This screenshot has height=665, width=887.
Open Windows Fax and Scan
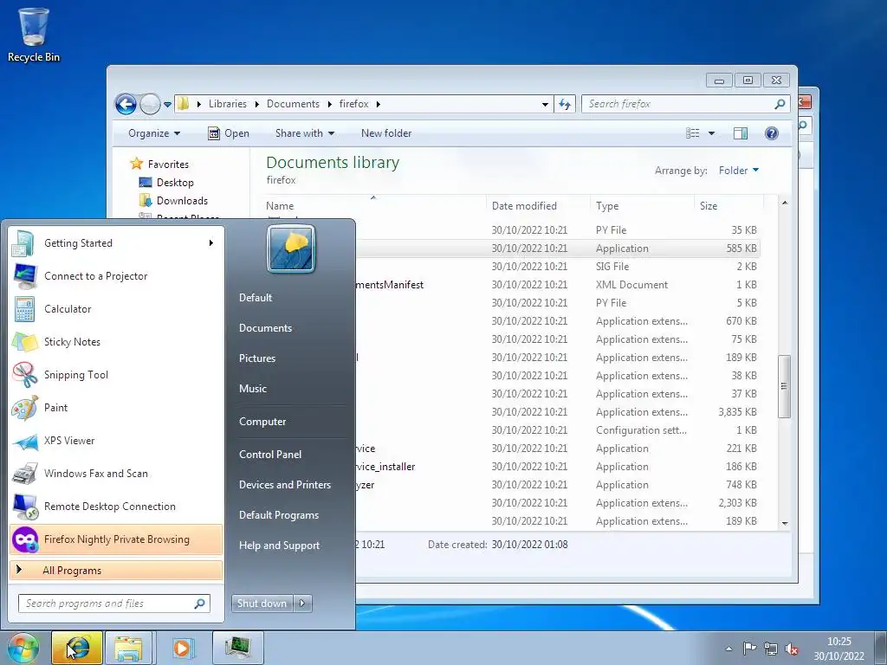115,474
